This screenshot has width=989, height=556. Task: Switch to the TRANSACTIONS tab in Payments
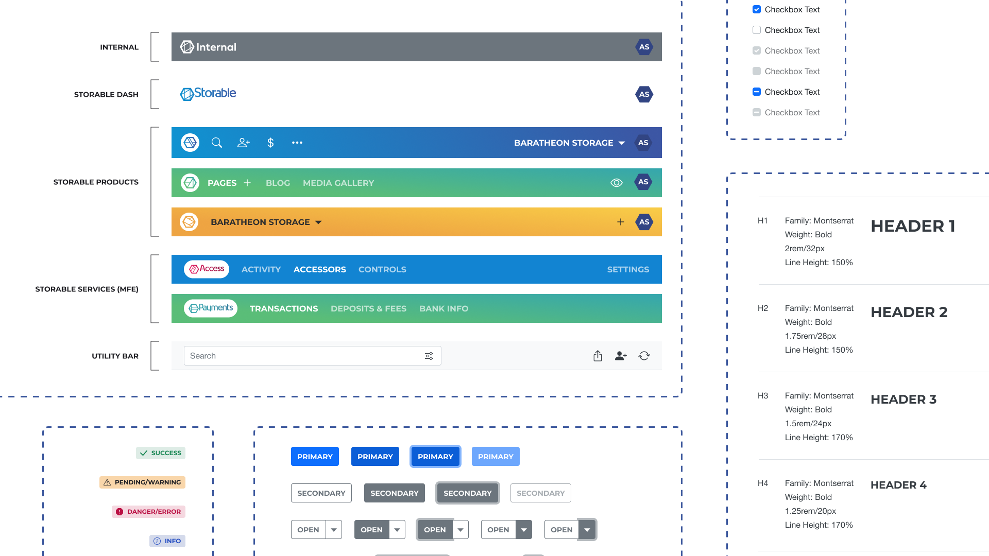coord(284,308)
